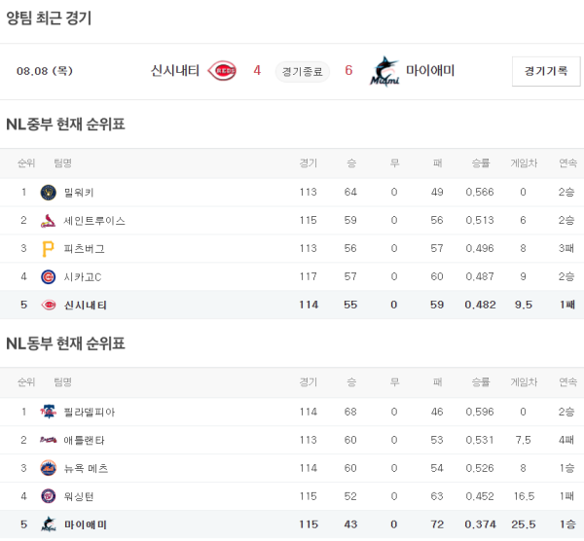
Task: Click the New York Mets team logo
Action: pyautogui.click(x=48, y=468)
